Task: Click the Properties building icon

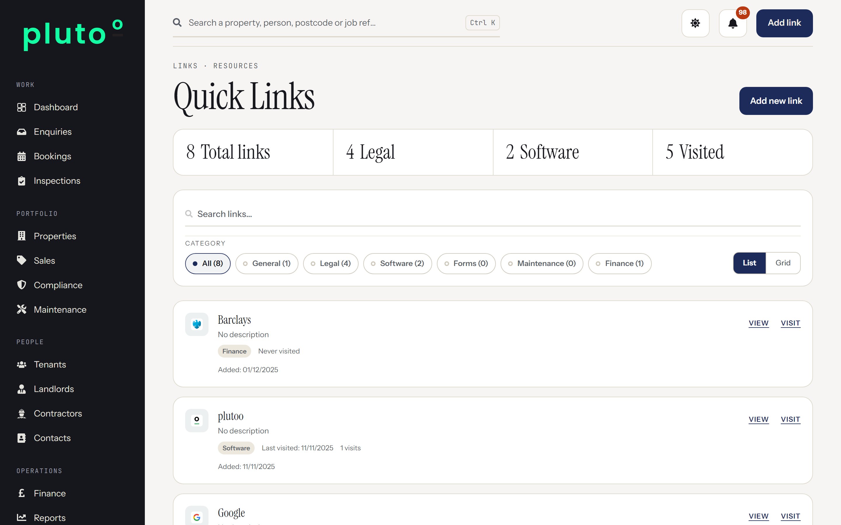Action: (x=22, y=236)
